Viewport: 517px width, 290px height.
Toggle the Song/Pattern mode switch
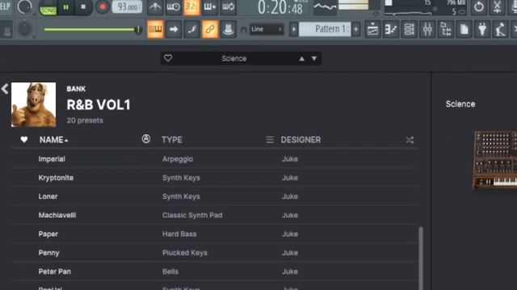48,7
